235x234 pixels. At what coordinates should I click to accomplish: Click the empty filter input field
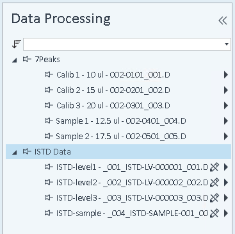click(123, 44)
